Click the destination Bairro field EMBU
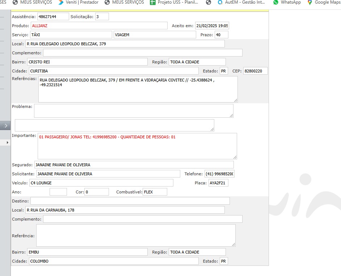This screenshot has height=276, width=341. tap(88, 252)
